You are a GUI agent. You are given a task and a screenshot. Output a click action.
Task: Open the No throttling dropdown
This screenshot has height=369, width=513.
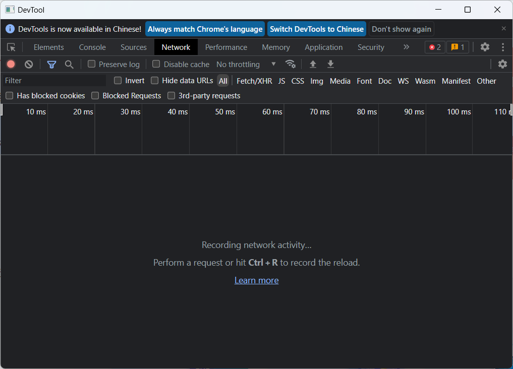246,64
